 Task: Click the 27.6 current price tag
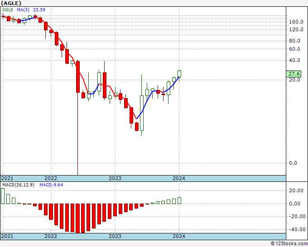tap(294, 74)
